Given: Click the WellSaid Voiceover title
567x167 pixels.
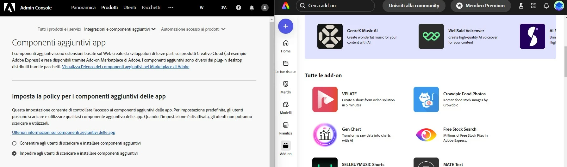Looking at the screenshot, I should point(466,31).
